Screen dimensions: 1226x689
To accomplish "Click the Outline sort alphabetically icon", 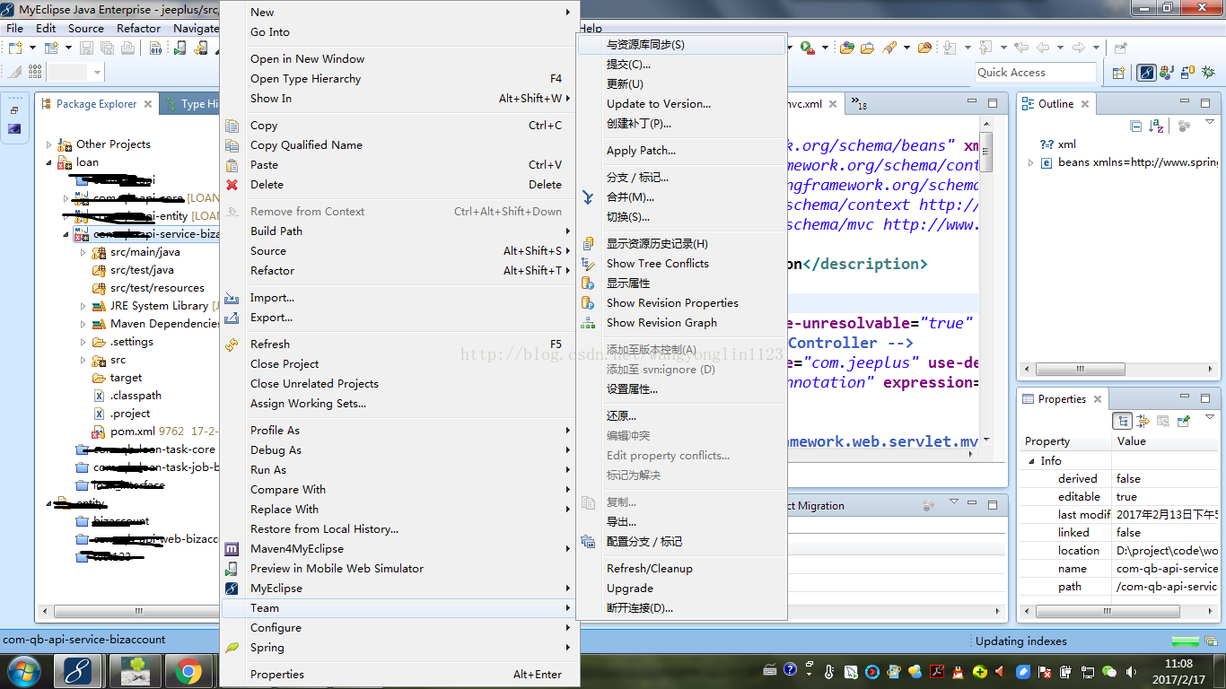I will click(x=1157, y=126).
